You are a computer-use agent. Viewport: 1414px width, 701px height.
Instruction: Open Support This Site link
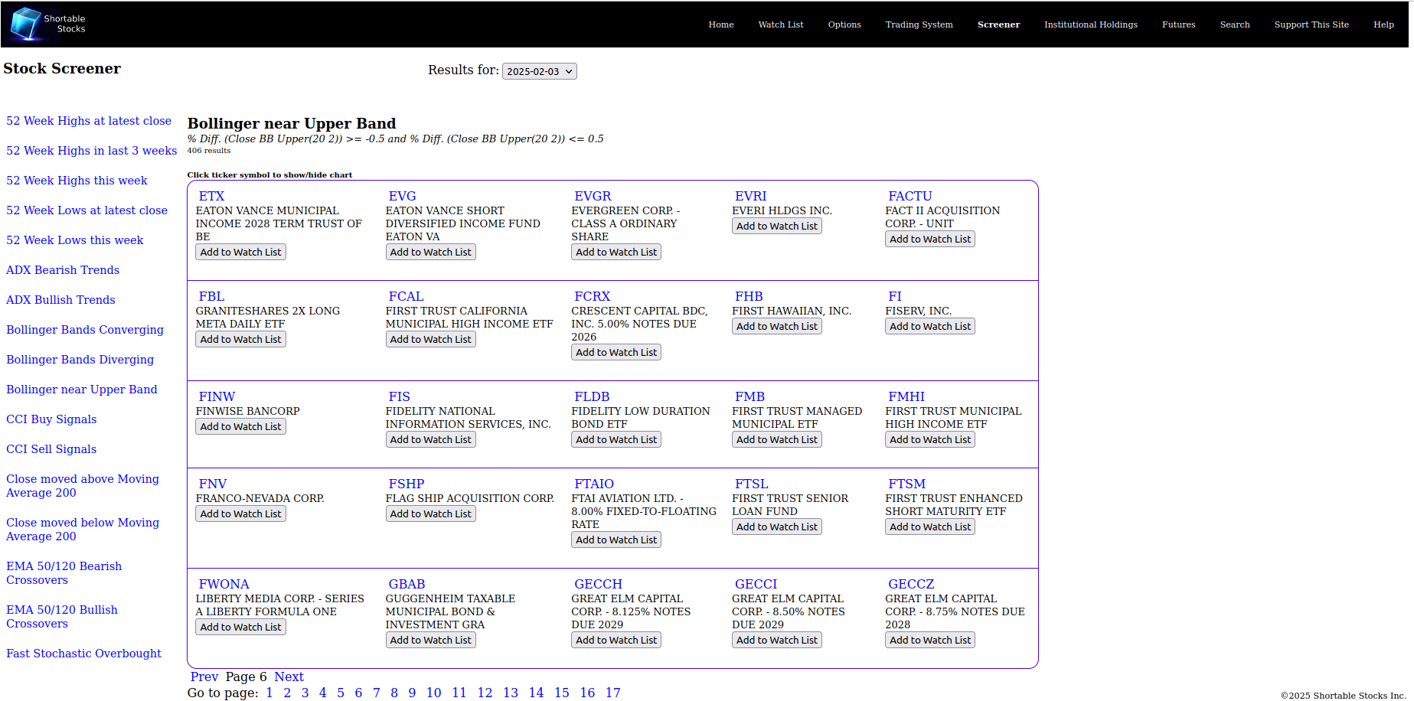pos(1311,24)
